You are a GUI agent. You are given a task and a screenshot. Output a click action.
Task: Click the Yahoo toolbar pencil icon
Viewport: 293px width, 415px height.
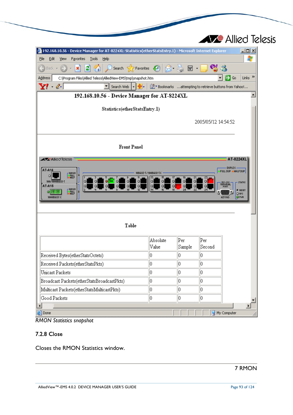58,87
